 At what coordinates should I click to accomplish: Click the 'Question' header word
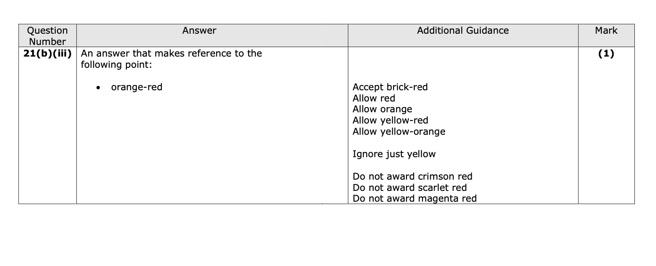[x=47, y=31]
